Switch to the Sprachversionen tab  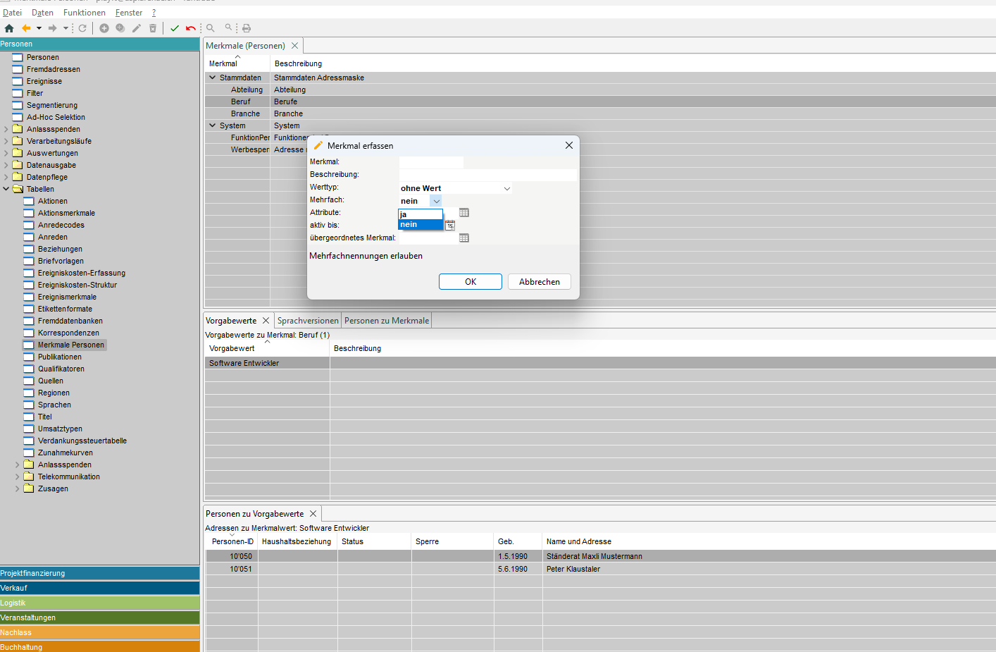pos(308,321)
